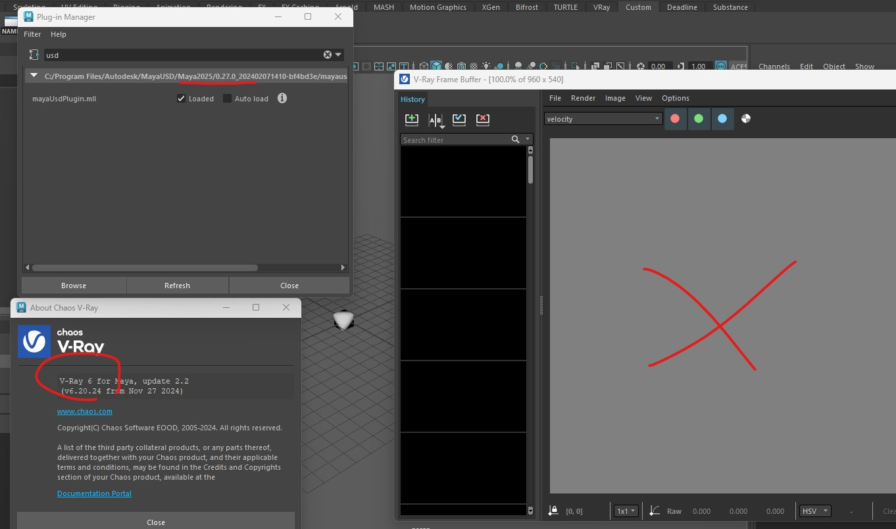Open Help menu in Plug-in Manager
The image size is (896, 529).
pyautogui.click(x=59, y=34)
